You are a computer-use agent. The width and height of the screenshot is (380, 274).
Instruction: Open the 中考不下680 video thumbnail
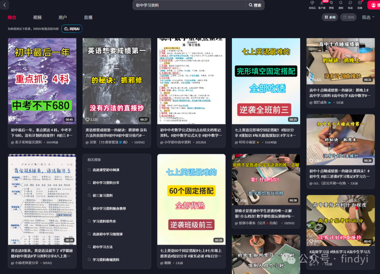tap(42, 81)
